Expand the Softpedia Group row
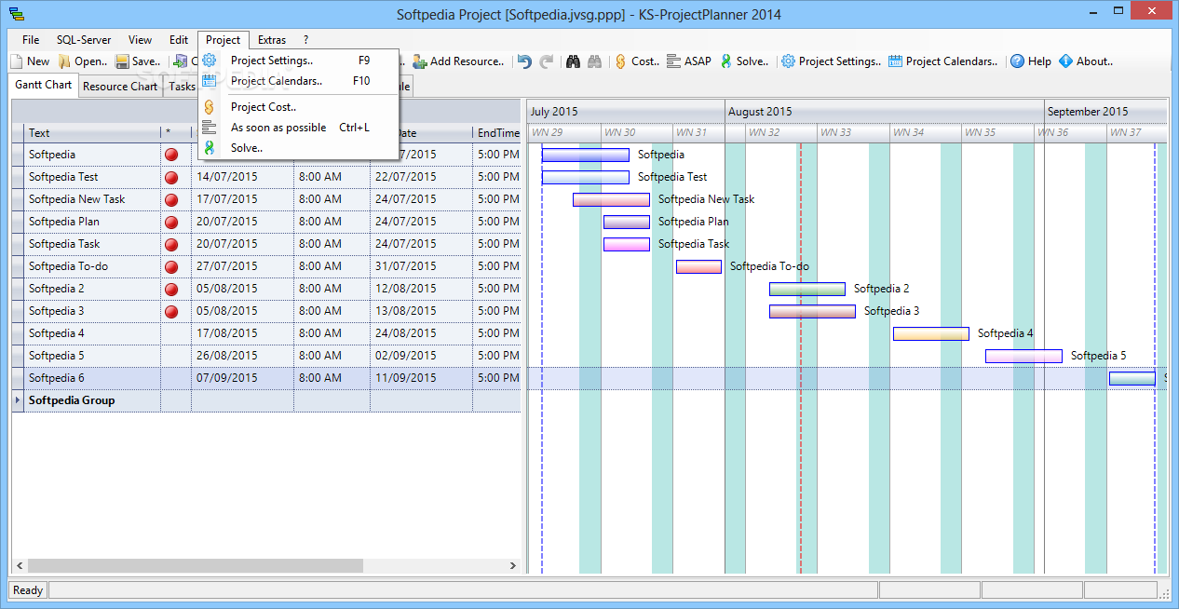 coord(19,400)
